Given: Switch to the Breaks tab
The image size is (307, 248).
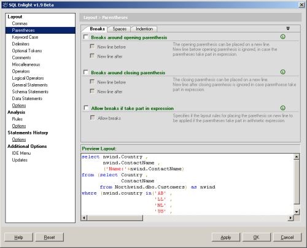Looking at the screenshot, I should point(97,29).
